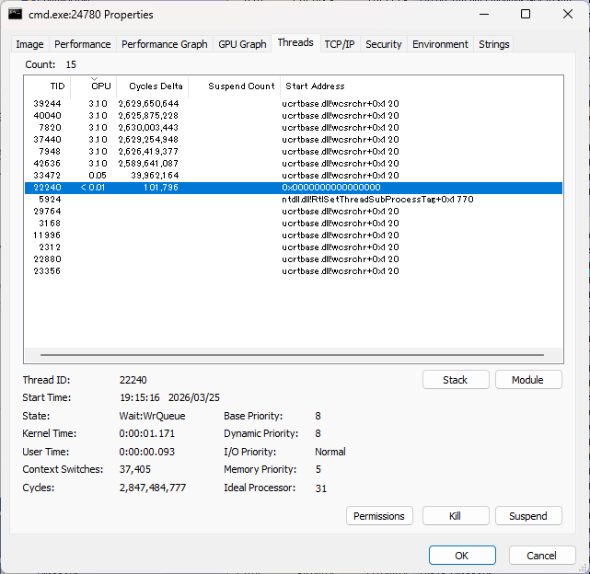
Task: Sort by the TID column header
Action: 48,86
